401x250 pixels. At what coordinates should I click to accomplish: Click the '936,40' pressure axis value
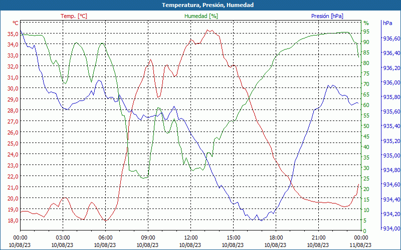[391, 53]
